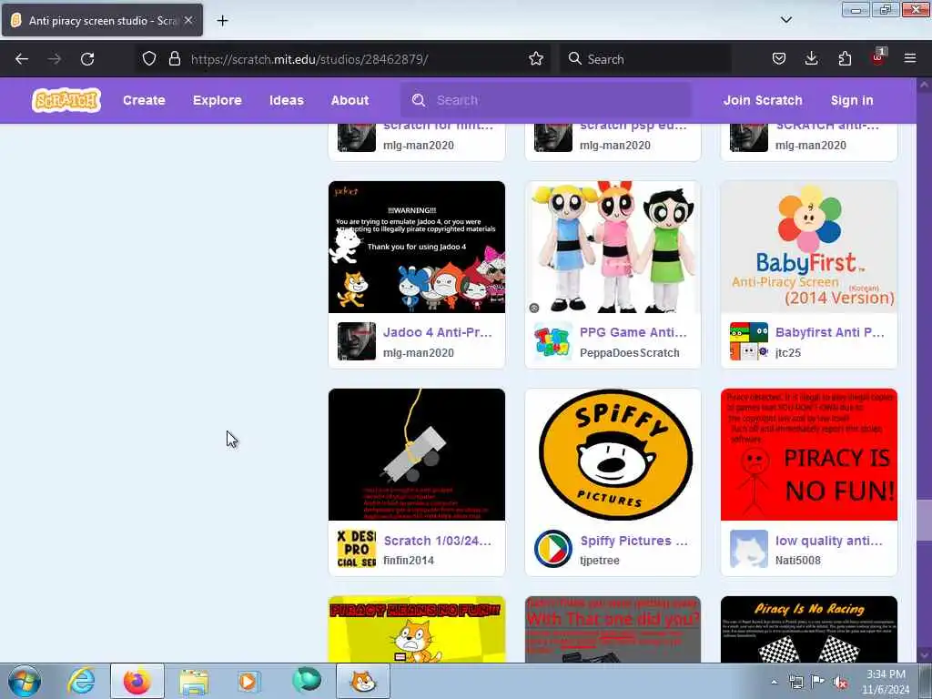
Task: Launch Internet Explorer from taskbar
Action: pos(81,681)
